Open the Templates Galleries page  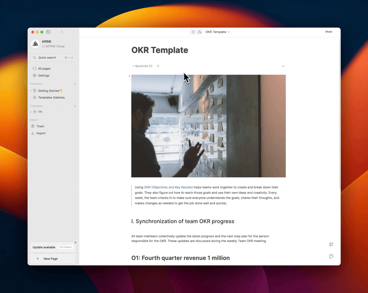(x=52, y=97)
